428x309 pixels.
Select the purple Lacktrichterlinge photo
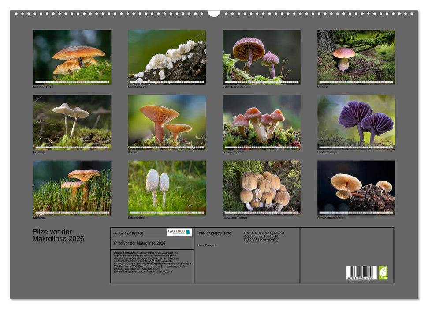click(356, 122)
